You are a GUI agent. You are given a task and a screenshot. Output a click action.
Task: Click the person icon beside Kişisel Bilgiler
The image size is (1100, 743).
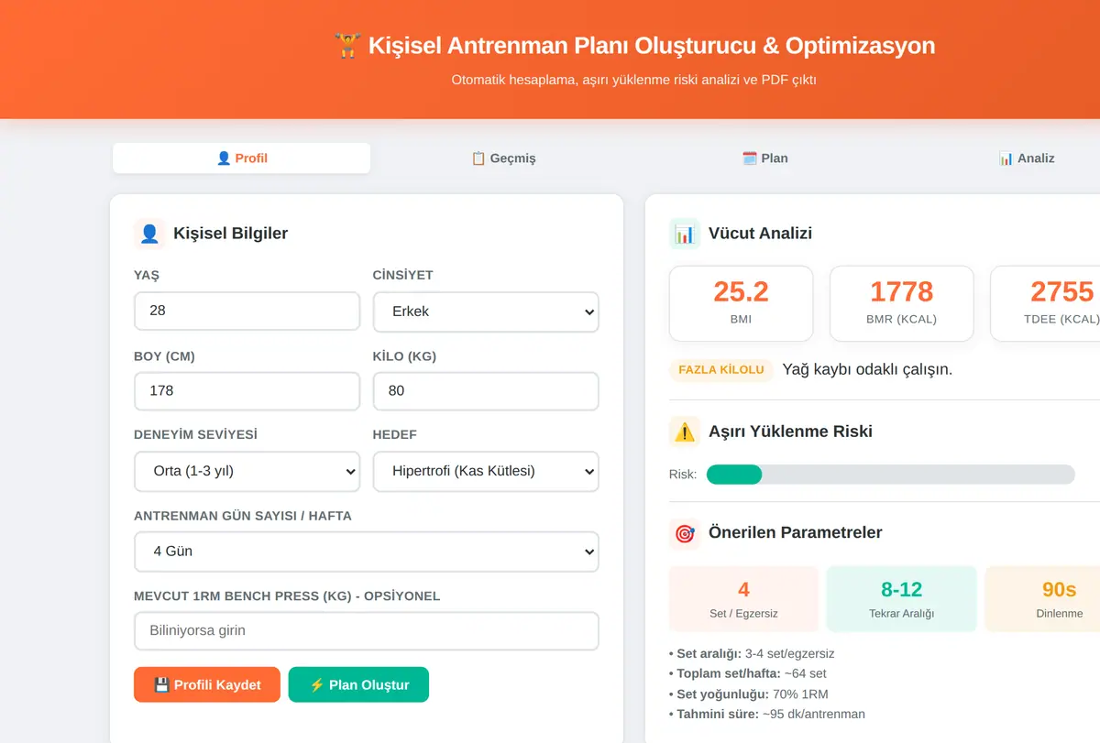point(149,234)
